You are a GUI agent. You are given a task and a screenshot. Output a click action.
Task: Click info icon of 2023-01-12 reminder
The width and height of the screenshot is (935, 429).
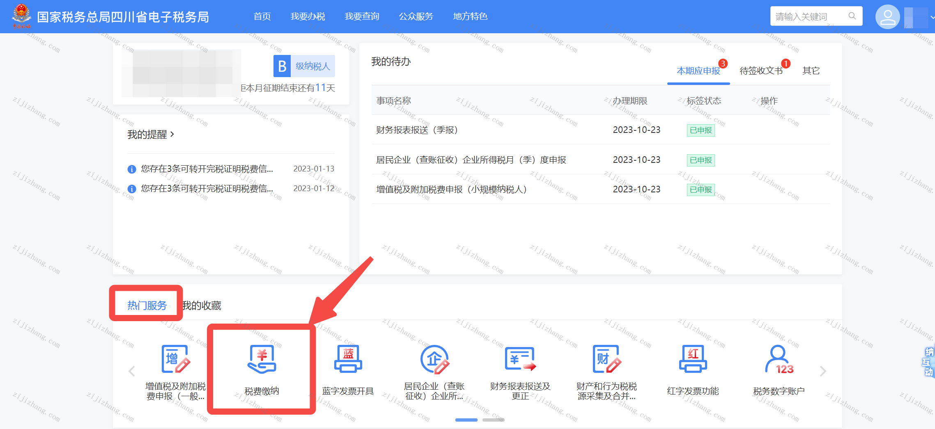pyautogui.click(x=132, y=189)
